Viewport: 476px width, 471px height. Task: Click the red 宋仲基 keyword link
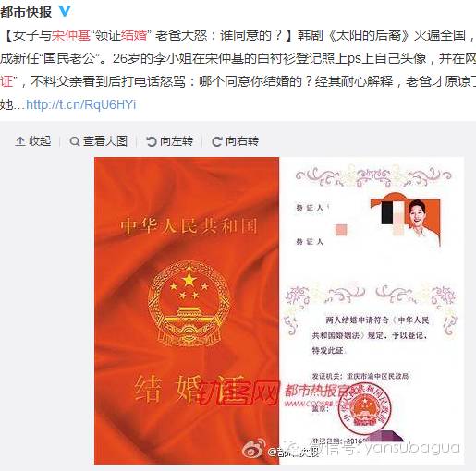pyautogui.click(x=71, y=35)
